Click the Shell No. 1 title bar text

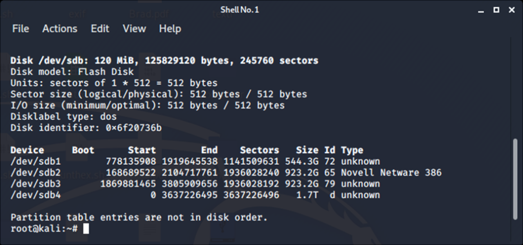[x=240, y=10]
